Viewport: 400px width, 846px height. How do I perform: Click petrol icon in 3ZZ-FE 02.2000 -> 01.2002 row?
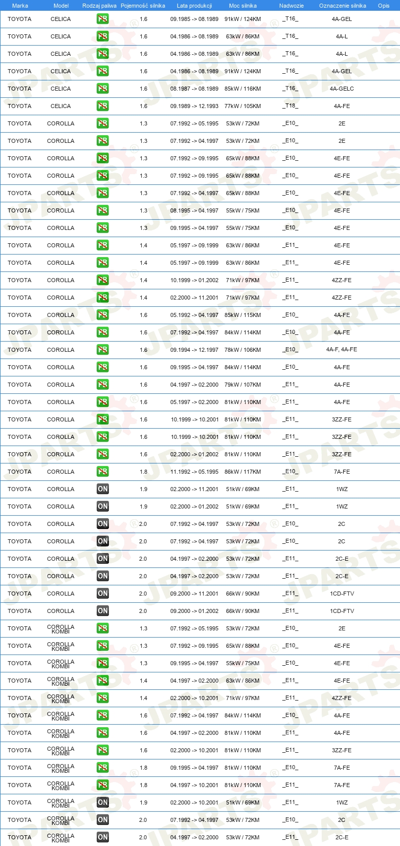click(103, 454)
